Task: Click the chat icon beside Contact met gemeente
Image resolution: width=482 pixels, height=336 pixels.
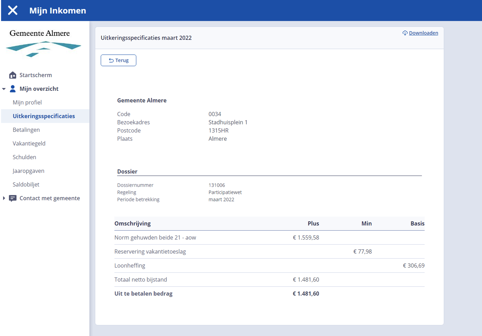Action: point(13,198)
